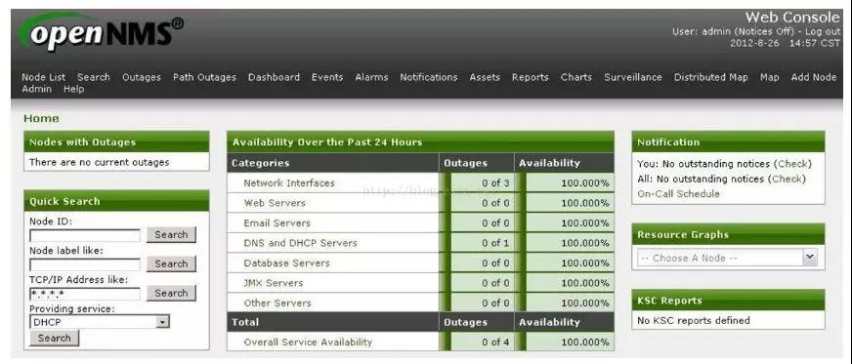Go to the Outages page
The image size is (852, 364).
pyautogui.click(x=142, y=77)
